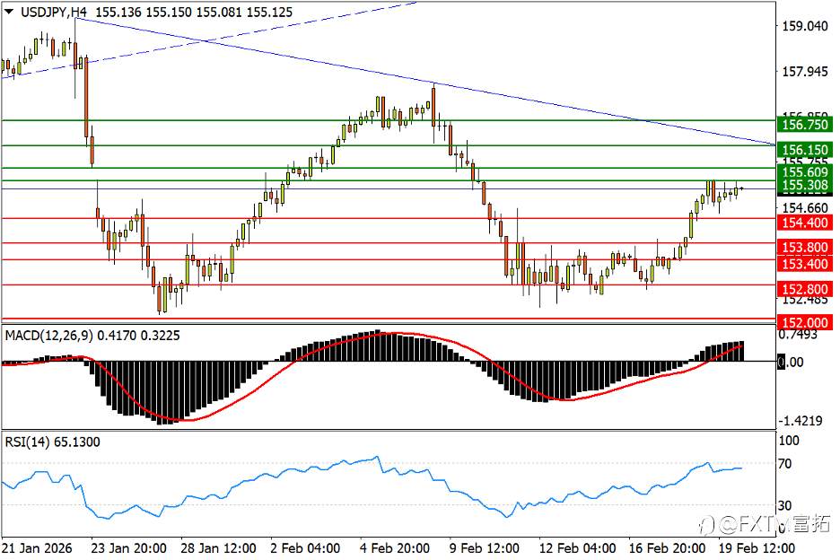Select the red 152.000 support level label
This screenshot has height=560, width=840.
(805, 322)
